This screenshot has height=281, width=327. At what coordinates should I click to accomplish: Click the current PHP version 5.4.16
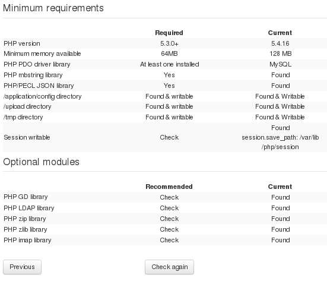coord(280,43)
